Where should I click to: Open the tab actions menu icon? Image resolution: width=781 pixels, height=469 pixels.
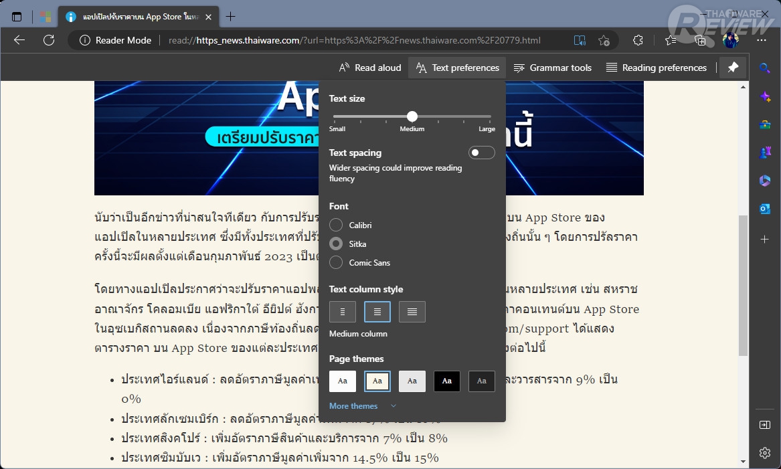[x=17, y=17]
